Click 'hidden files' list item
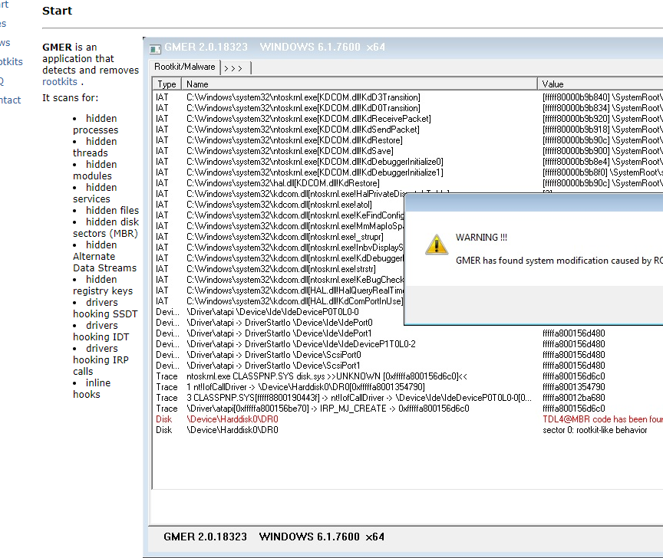The width and height of the screenshot is (663, 558). (x=112, y=210)
